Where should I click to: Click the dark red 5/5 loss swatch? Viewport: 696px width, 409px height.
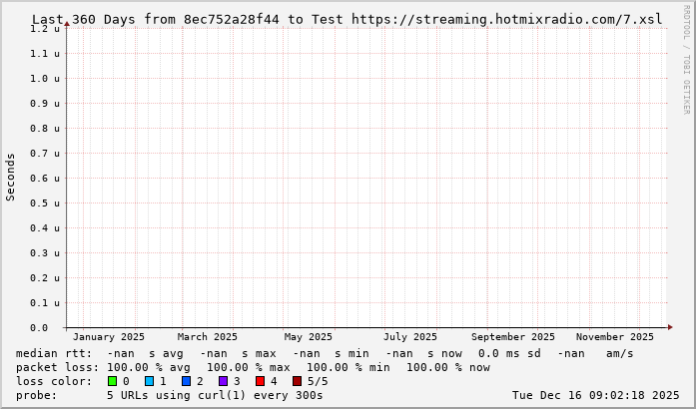pos(297,381)
